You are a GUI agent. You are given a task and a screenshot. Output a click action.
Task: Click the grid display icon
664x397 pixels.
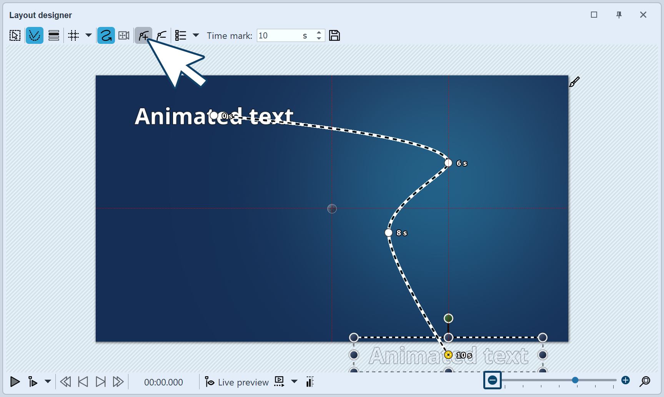73,35
